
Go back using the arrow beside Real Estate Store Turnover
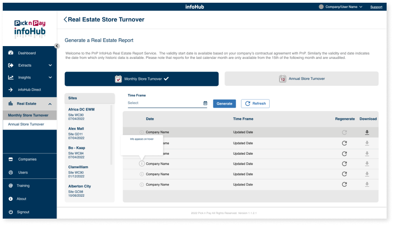(65, 20)
